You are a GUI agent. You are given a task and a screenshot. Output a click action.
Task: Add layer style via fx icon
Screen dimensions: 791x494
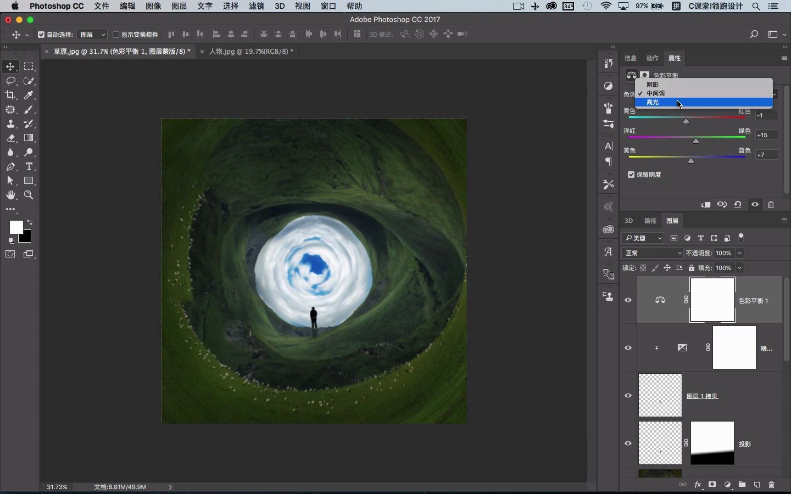click(x=698, y=485)
